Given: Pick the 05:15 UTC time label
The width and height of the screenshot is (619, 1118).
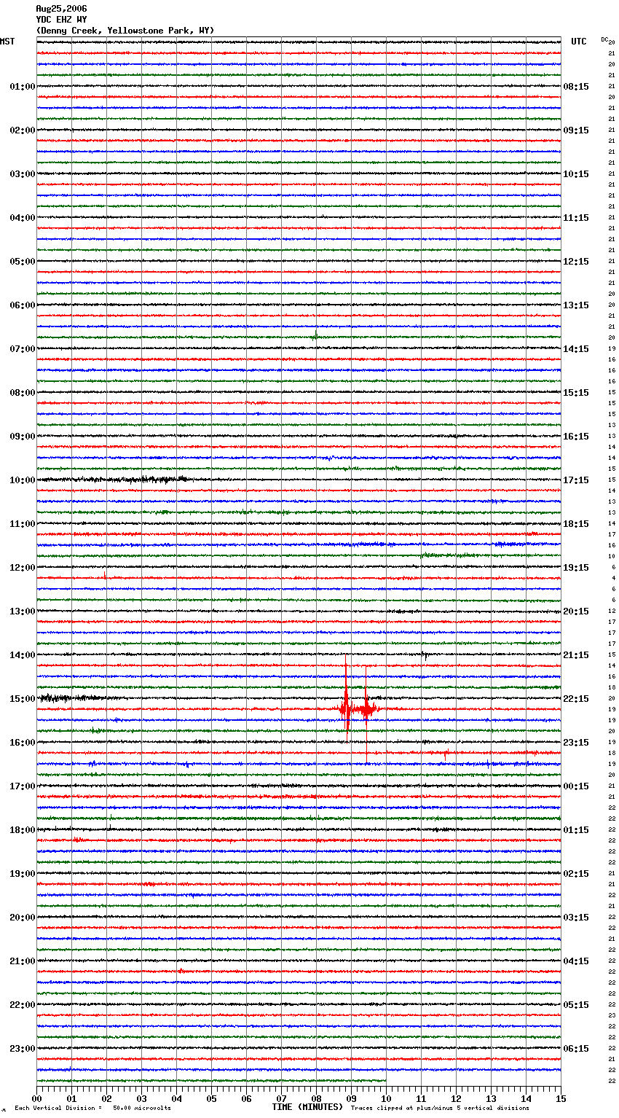Looking at the screenshot, I should tap(576, 1005).
